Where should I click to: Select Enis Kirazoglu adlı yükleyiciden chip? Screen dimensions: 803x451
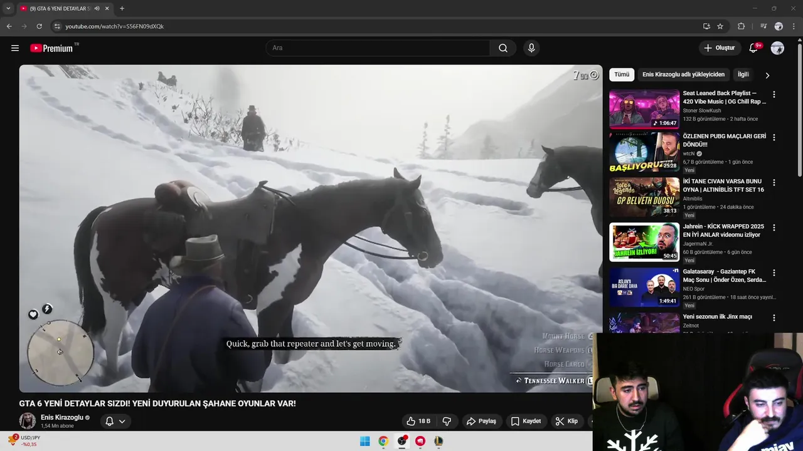(683, 75)
